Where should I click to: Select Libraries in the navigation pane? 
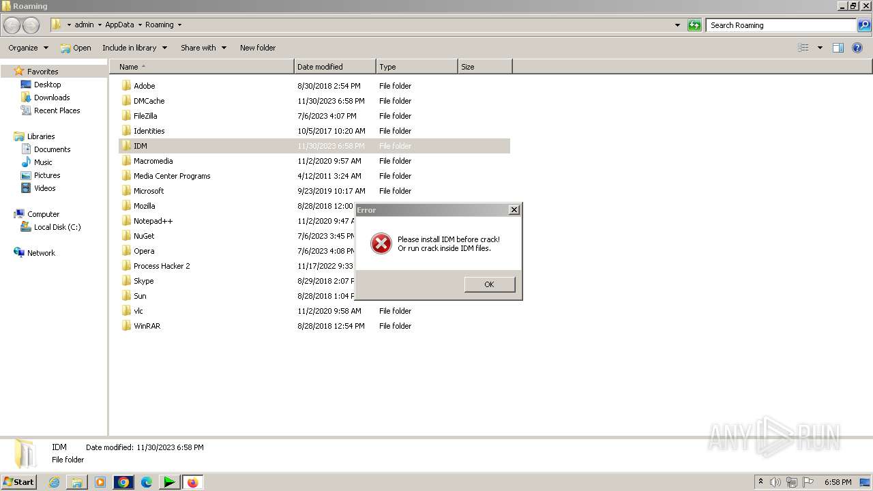coord(41,136)
